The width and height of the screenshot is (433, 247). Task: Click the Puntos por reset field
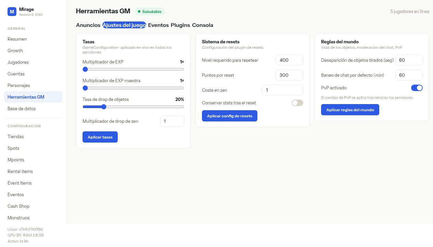point(290,75)
